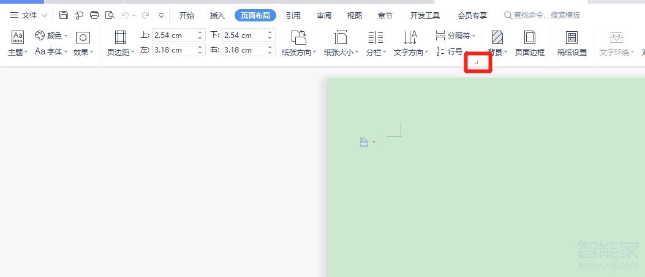This screenshot has width=645, height=277.
Task: Open the page setup dialog launcher
Action: [x=477, y=62]
